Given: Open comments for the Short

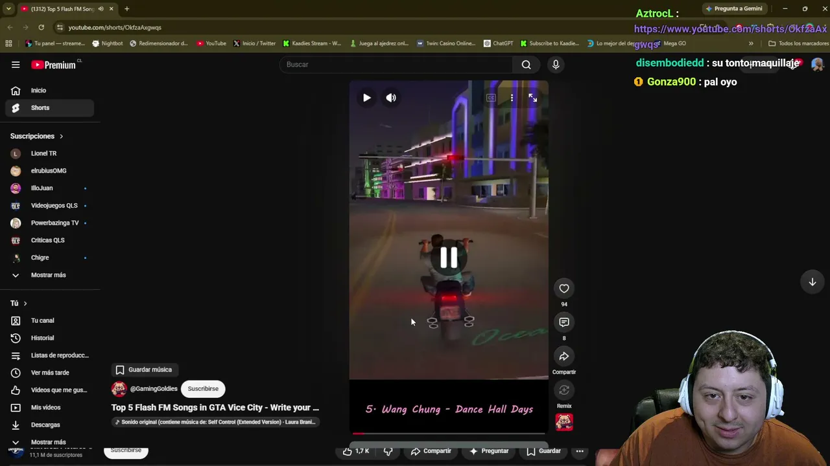Looking at the screenshot, I should pos(564,322).
